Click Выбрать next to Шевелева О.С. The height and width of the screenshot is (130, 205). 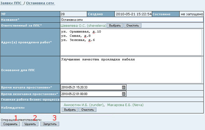(115, 25)
